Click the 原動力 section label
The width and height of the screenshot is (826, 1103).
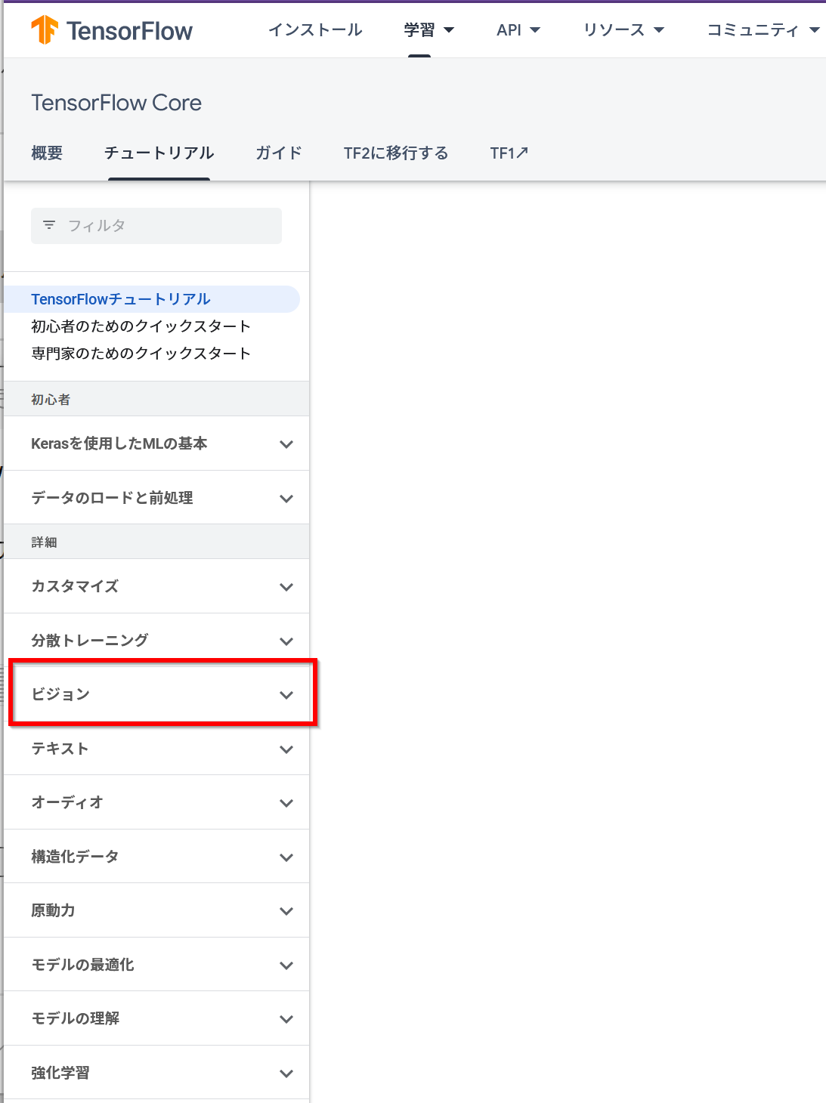tap(53, 910)
